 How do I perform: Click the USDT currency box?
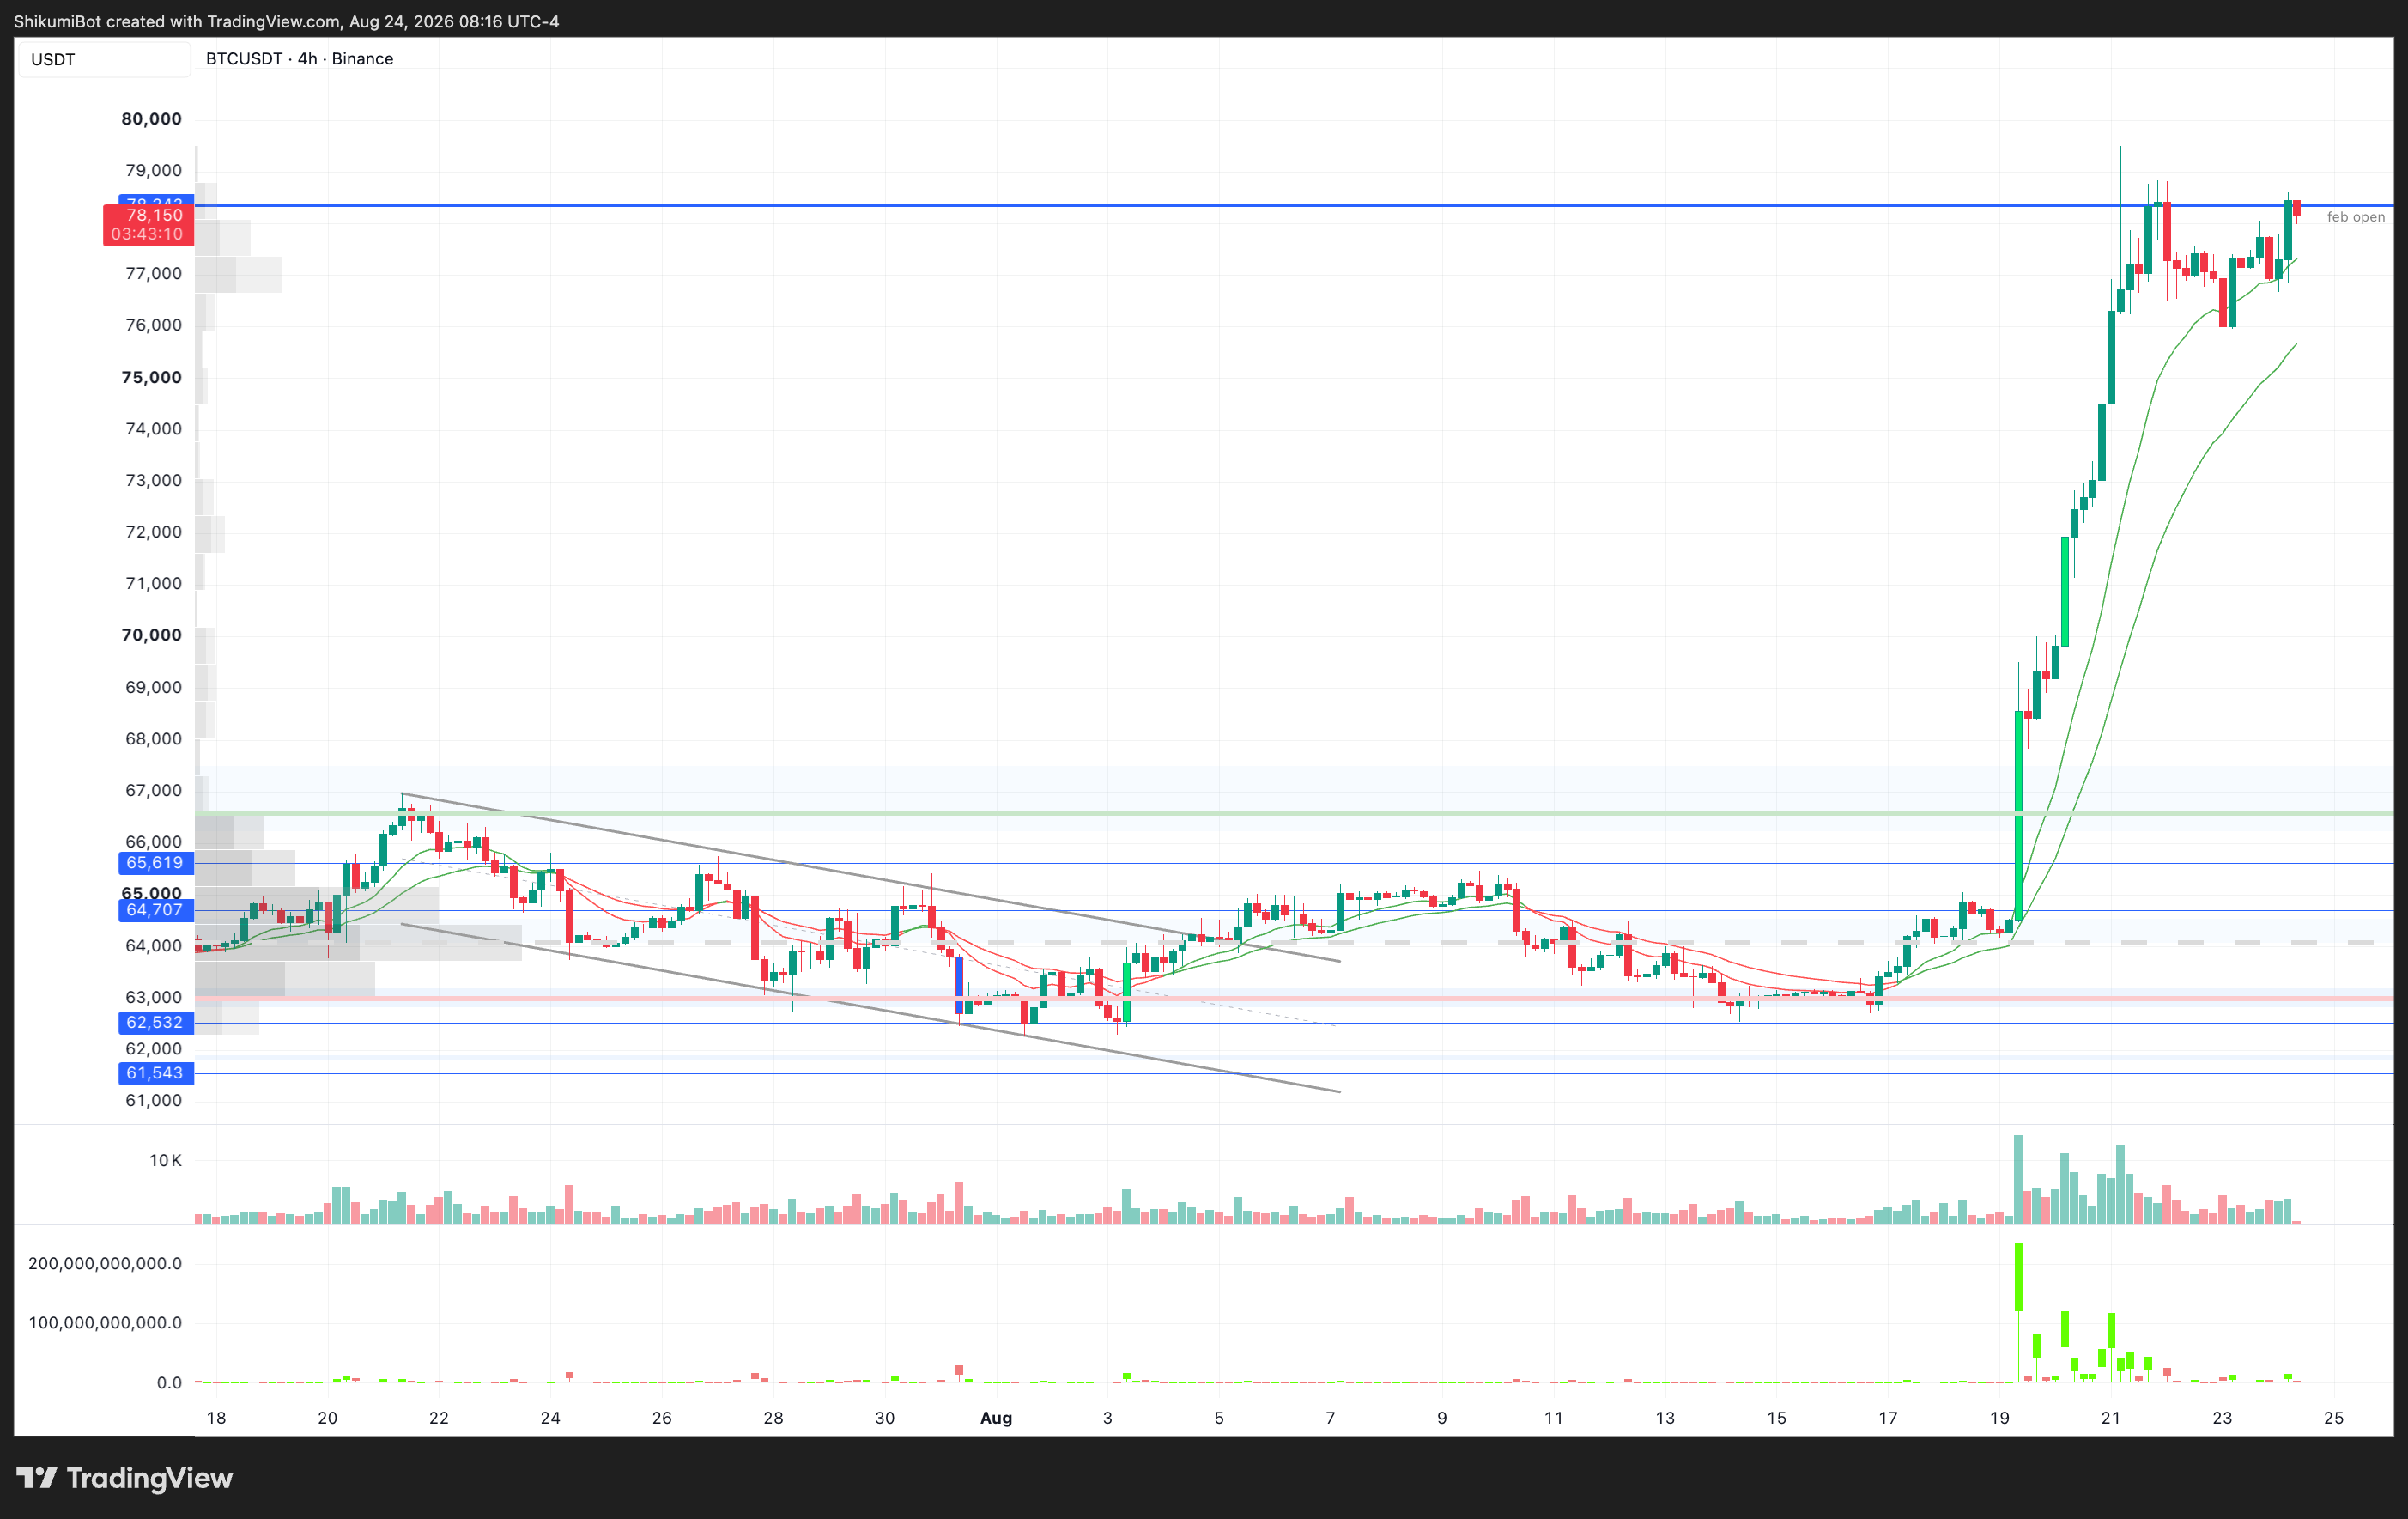pyautogui.click(x=104, y=59)
